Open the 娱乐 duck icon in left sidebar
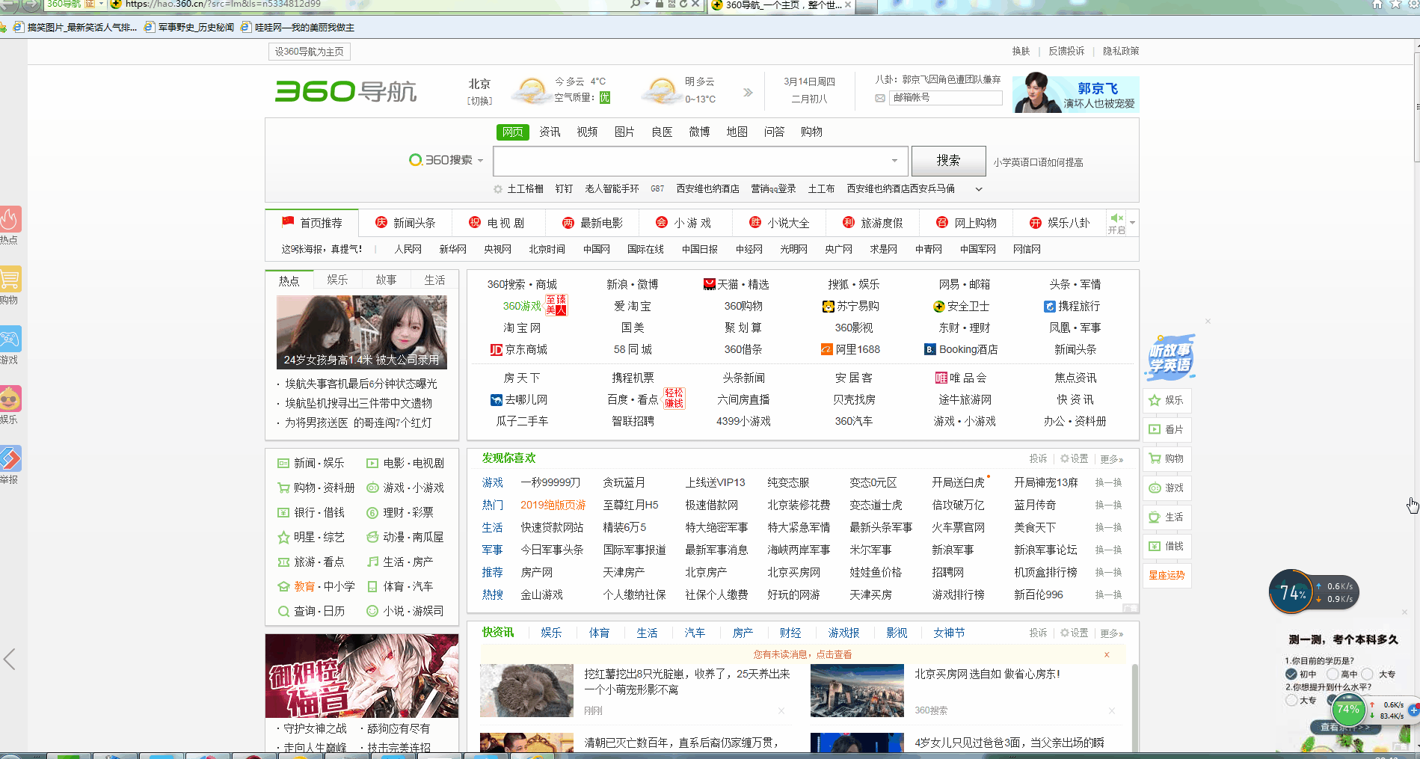 coord(10,399)
